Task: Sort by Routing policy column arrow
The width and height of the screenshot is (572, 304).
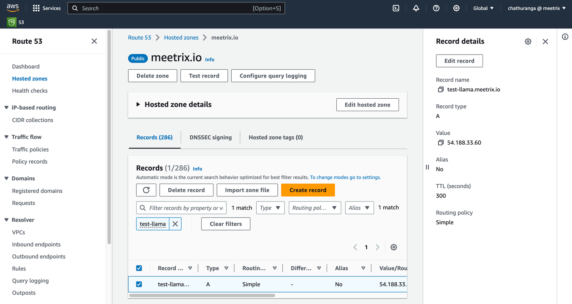Action: pyautogui.click(x=275, y=268)
